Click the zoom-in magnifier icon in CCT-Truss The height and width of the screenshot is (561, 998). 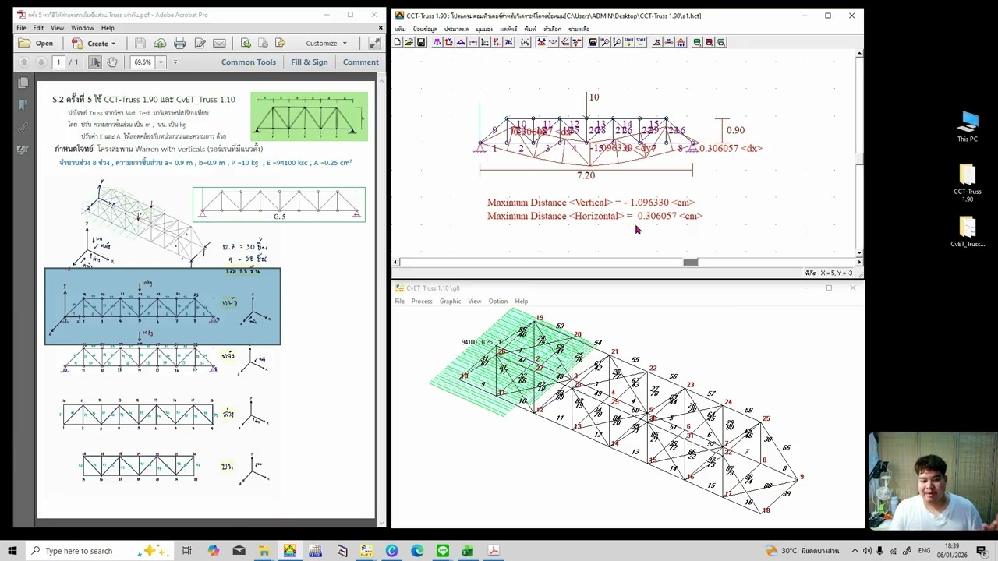pyautogui.click(x=605, y=42)
